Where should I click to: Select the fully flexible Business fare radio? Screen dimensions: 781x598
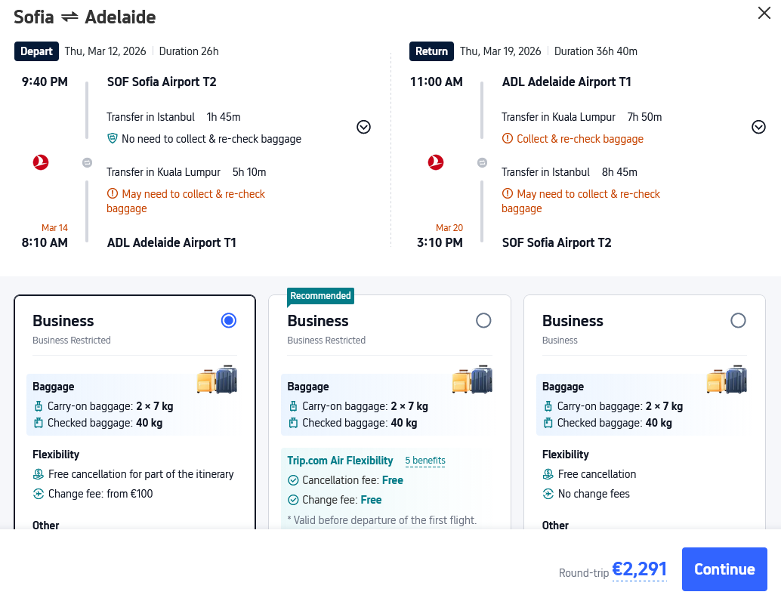738,321
